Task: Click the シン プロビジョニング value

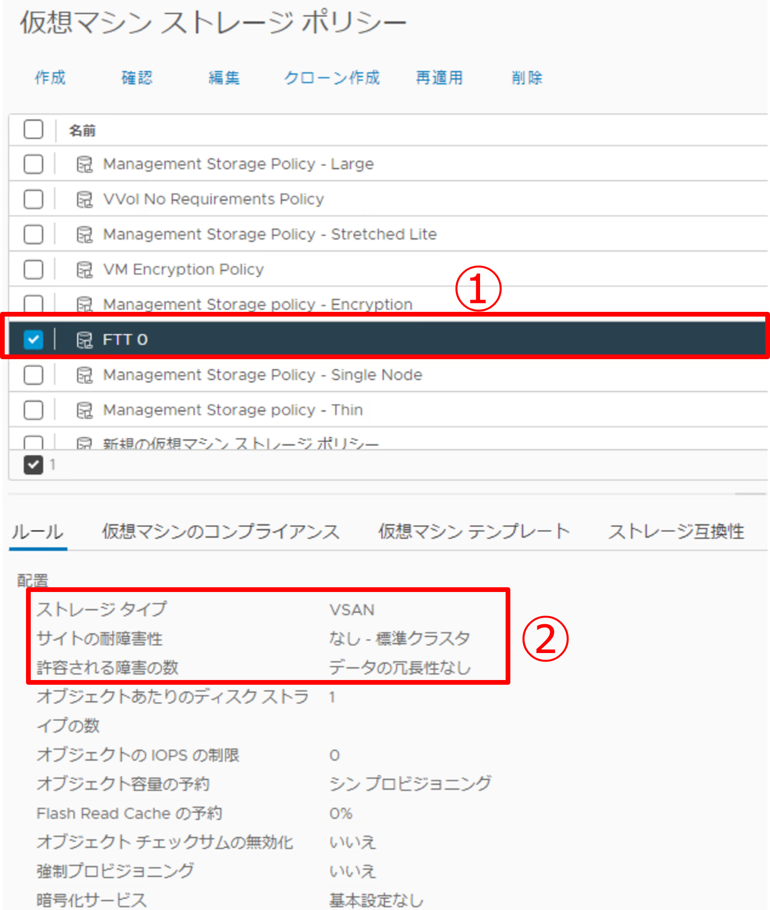Action: click(411, 784)
